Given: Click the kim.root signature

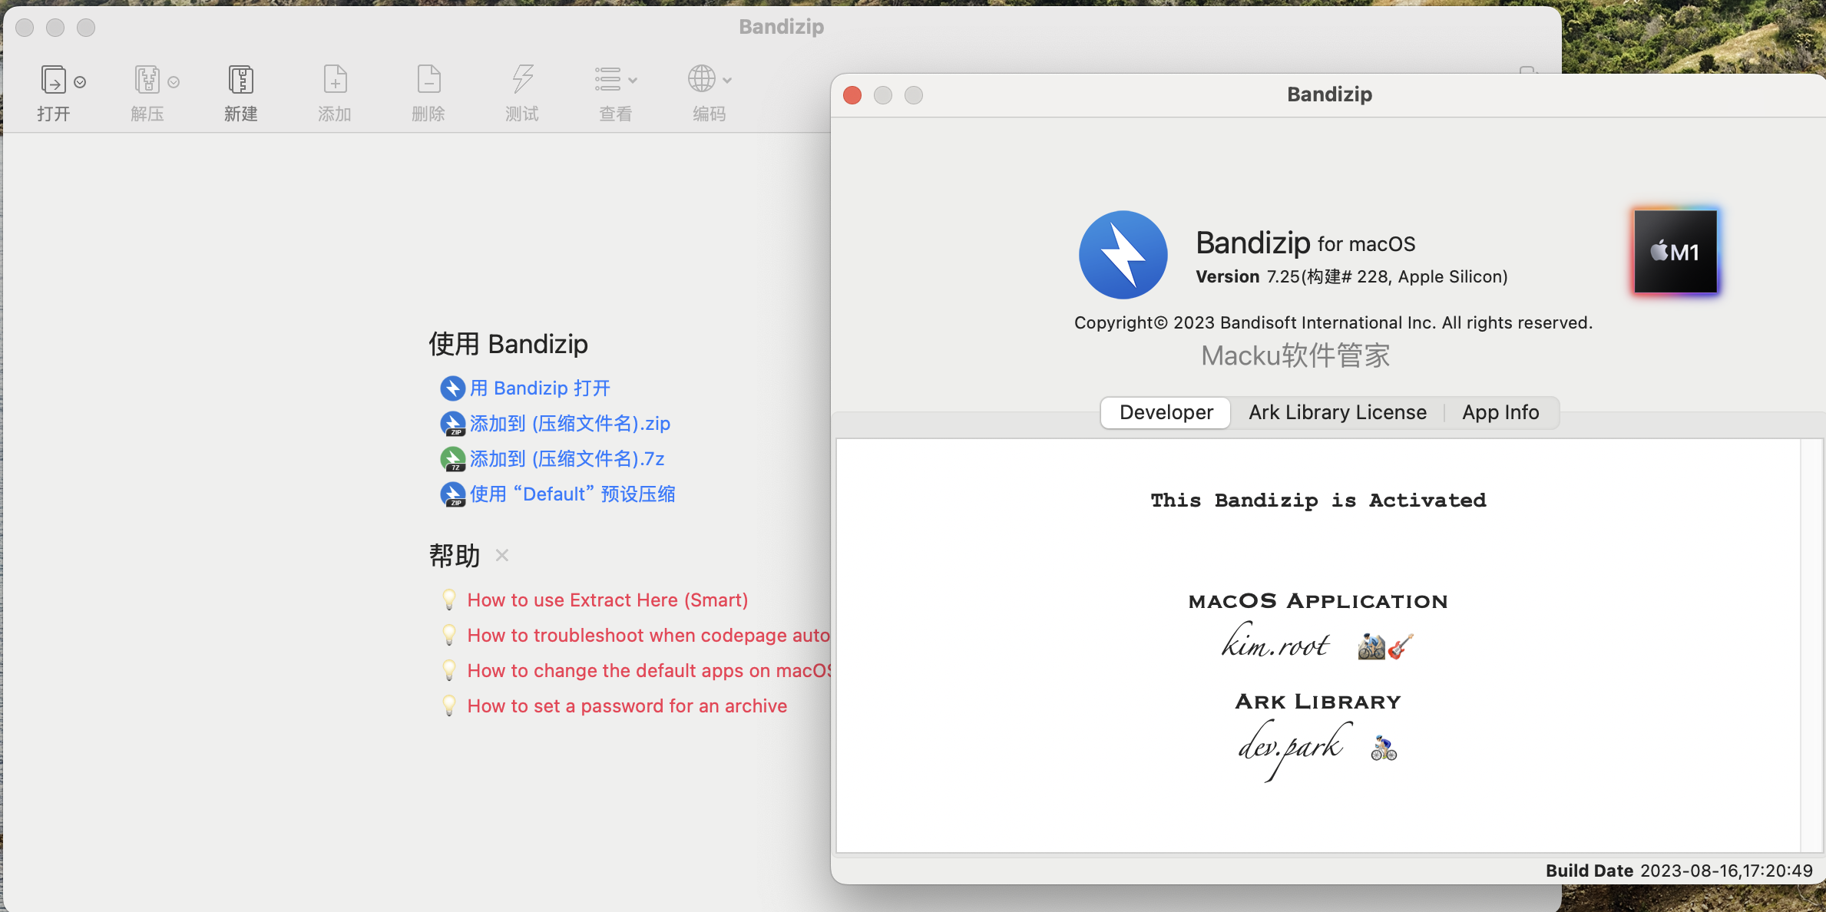Looking at the screenshot, I should click(1275, 642).
